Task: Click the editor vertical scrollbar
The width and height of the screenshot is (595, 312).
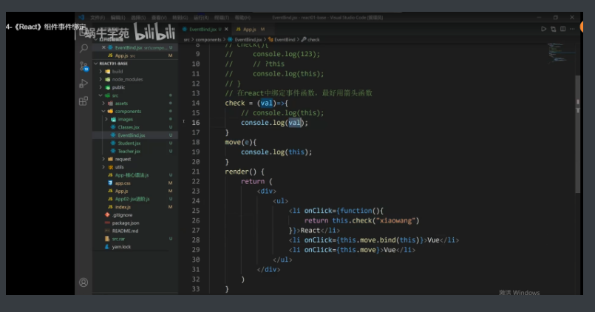Action: click(x=578, y=135)
